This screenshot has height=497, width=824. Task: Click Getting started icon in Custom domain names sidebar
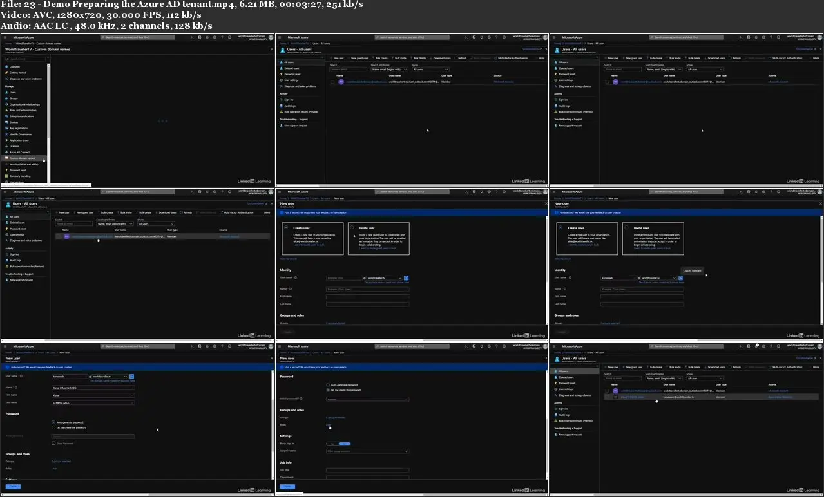[x=6, y=73]
